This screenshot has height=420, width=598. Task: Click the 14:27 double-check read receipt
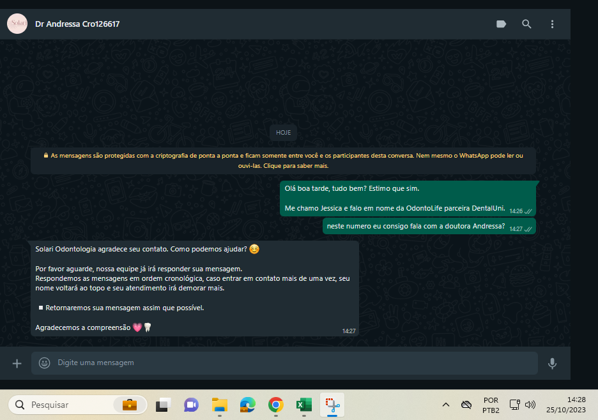click(528, 229)
